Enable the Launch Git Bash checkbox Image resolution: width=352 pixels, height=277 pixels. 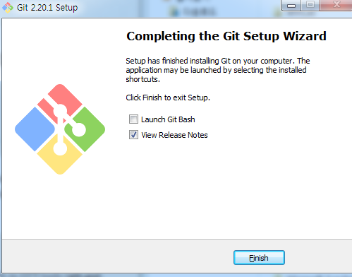coord(133,119)
